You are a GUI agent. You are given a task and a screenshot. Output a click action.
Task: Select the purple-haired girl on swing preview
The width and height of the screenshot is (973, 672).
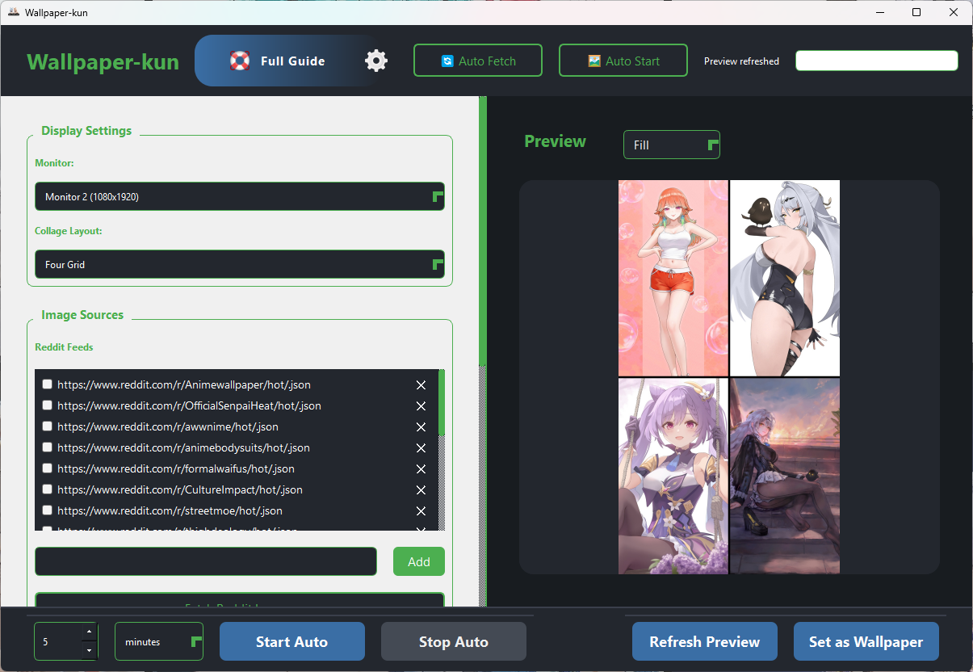click(x=673, y=476)
